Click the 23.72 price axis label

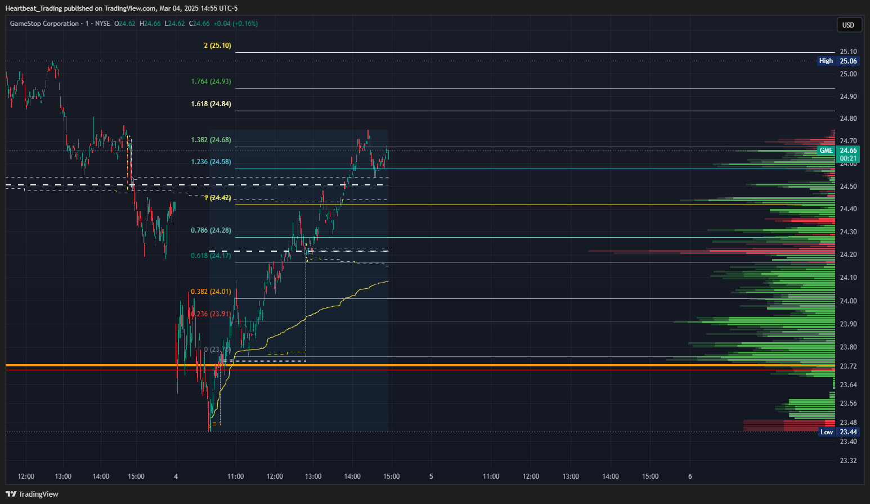coord(848,366)
